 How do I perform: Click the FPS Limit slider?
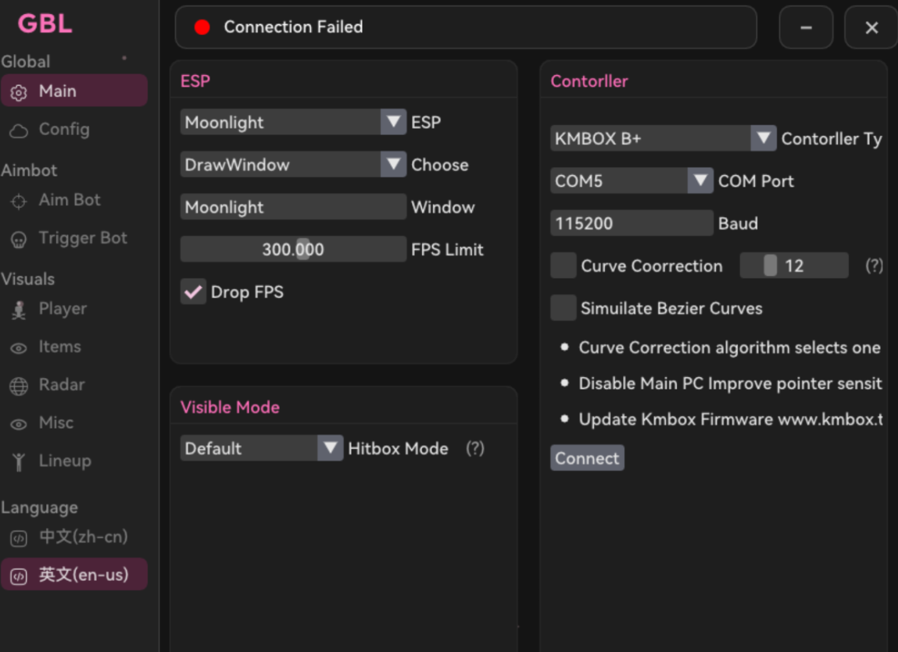(293, 249)
